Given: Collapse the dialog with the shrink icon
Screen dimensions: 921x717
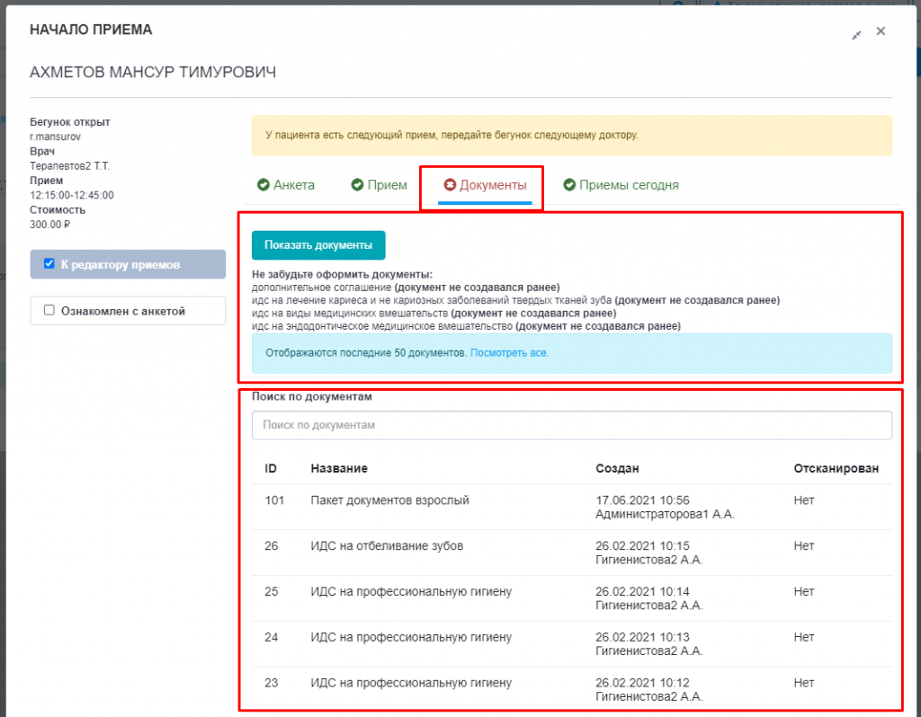Looking at the screenshot, I should 856,35.
